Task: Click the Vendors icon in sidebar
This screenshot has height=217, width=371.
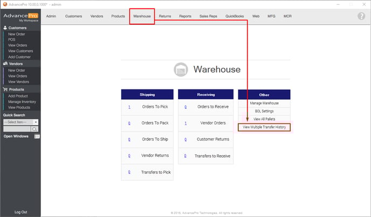Action: tap(6, 64)
